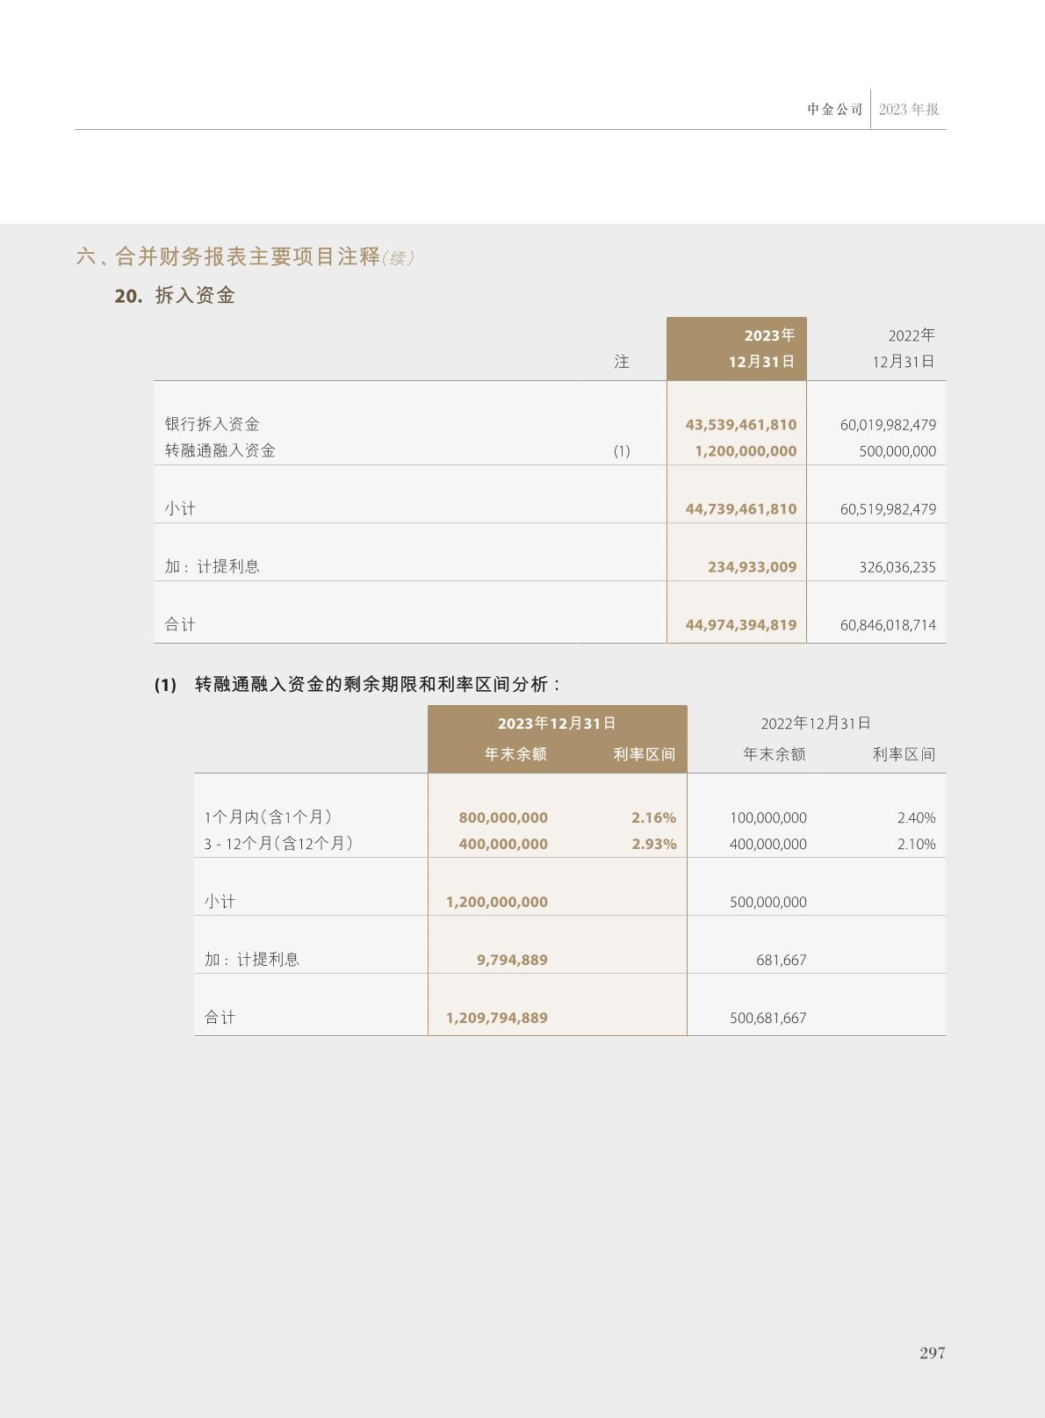Open note reference (1) in the 注 column
Image resolution: width=1045 pixels, height=1418 pixels.
coord(622,451)
